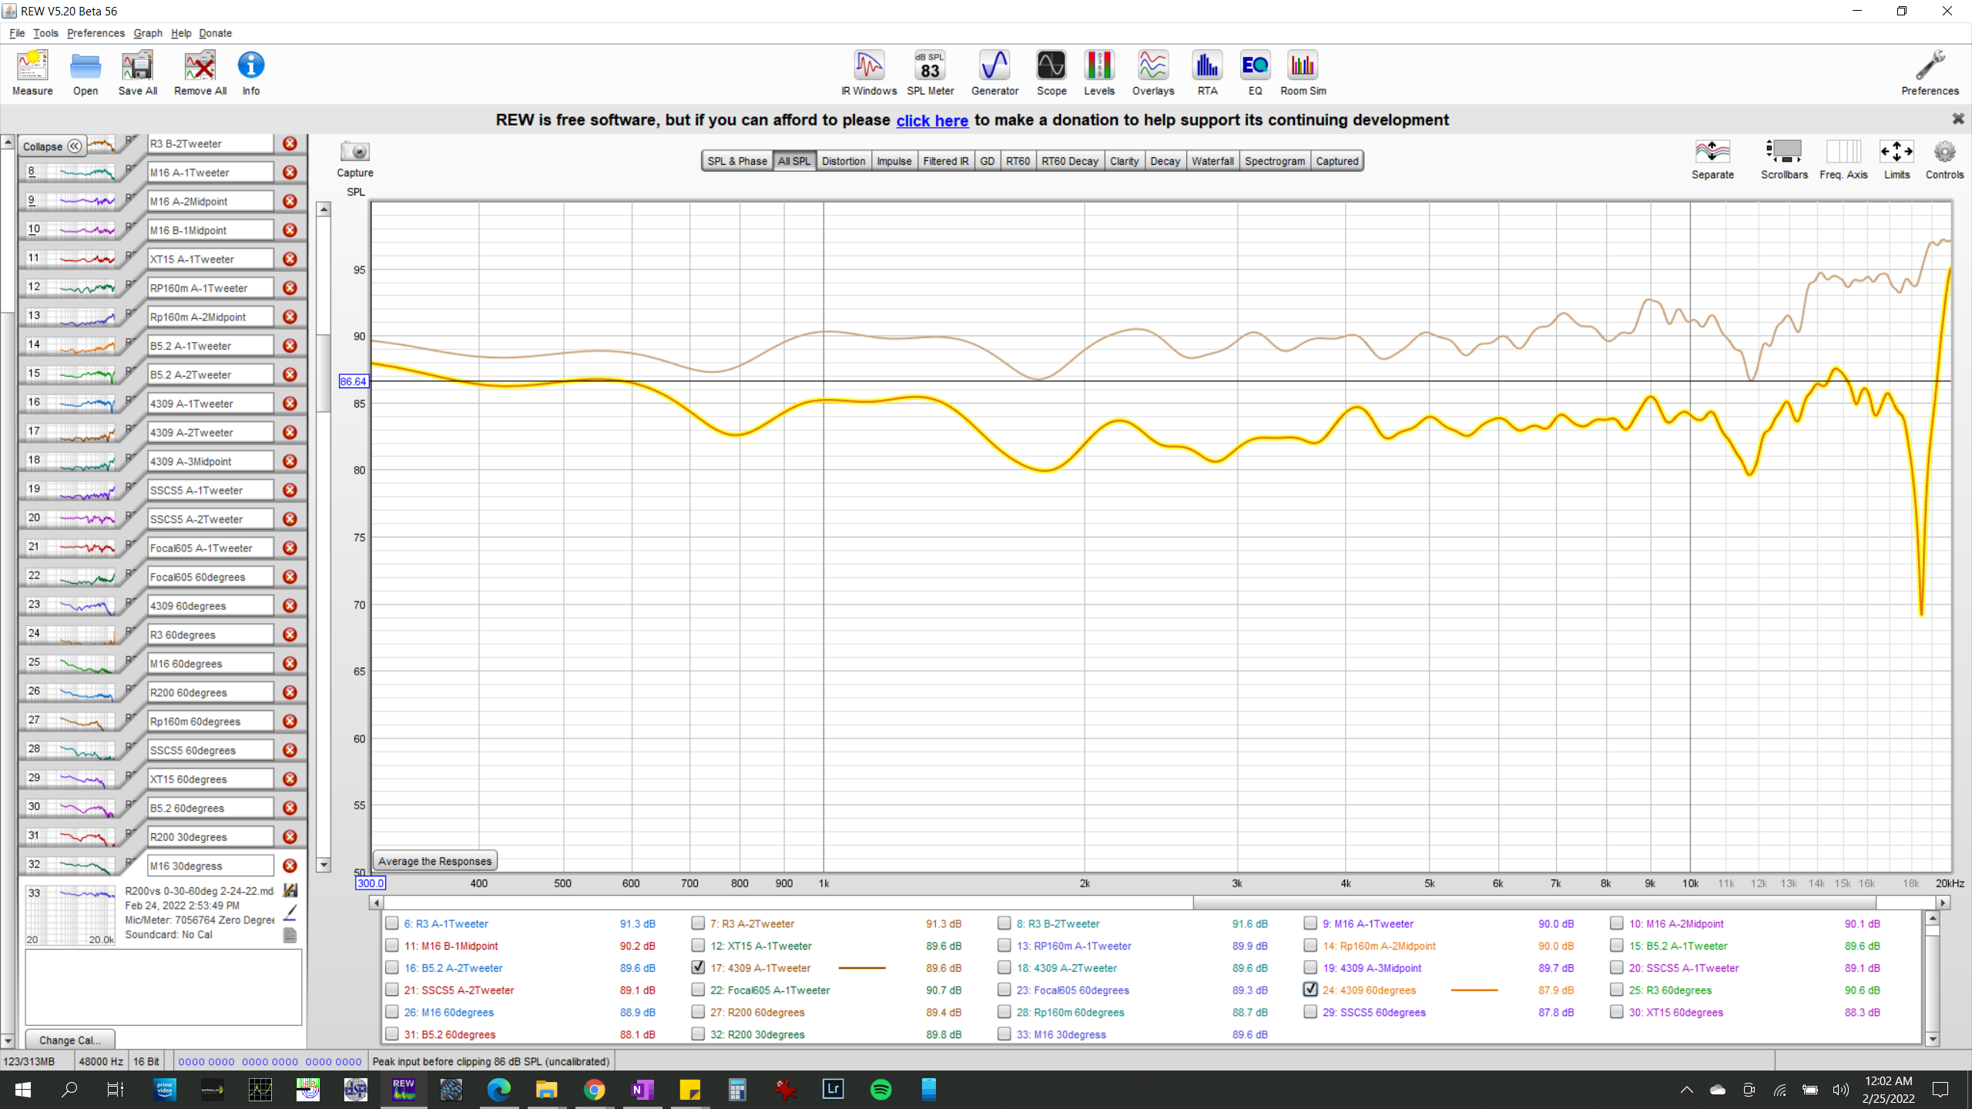Open the EQ window
The image size is (1972, 1109).
[x=1255, y=73]
